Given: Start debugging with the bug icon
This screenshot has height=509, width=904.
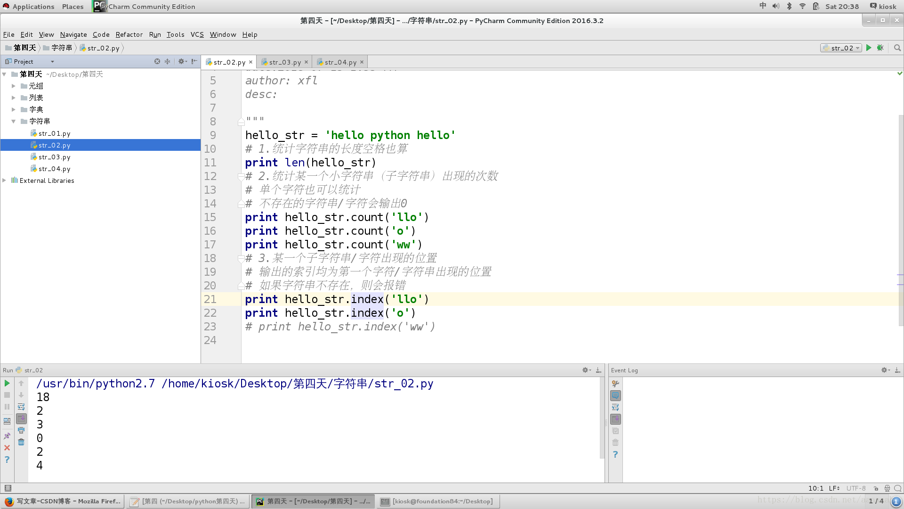Looking at the screenshot, I should click(880, 48).
